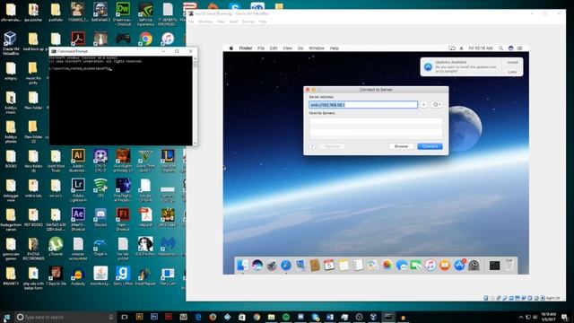This screenshot has width=574, height=323.
Task: Open the View menu in macOS
Action: point(287,48)
